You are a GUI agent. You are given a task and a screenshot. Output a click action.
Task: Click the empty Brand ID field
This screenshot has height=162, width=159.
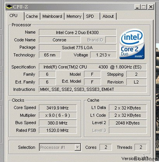pos(111,40)
